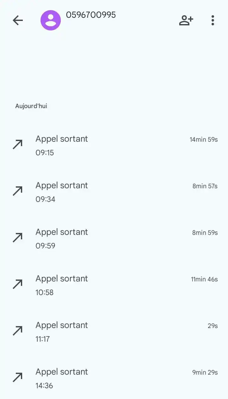This screenshot has height=399, width=228.
Task: Go back using the left arrow
Action: click(x=18, y=20)
